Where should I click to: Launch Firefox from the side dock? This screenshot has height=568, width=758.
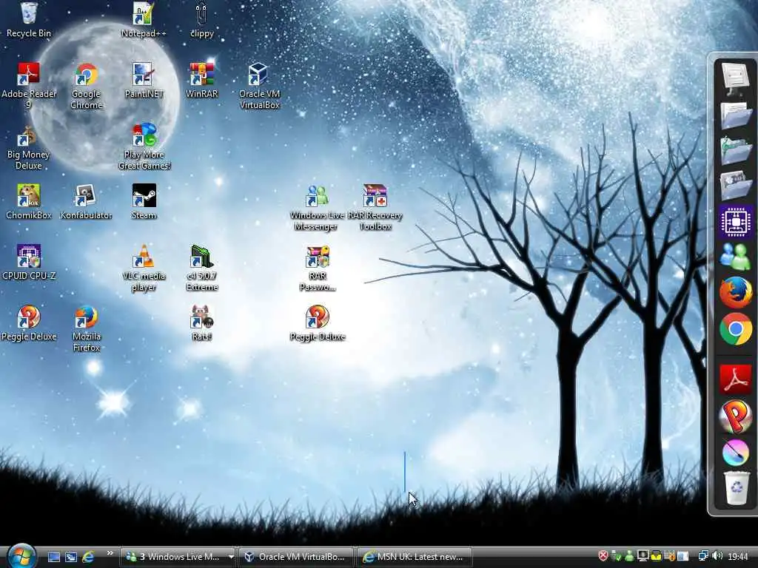[735, 293]
